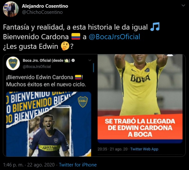
Task: Open Alejandro Cosentino's profile avatar
Action: click(11, 9)
